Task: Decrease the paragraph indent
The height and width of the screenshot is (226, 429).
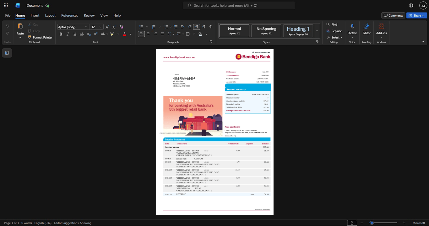Action: pyautogui.click(x=183, y=27)
